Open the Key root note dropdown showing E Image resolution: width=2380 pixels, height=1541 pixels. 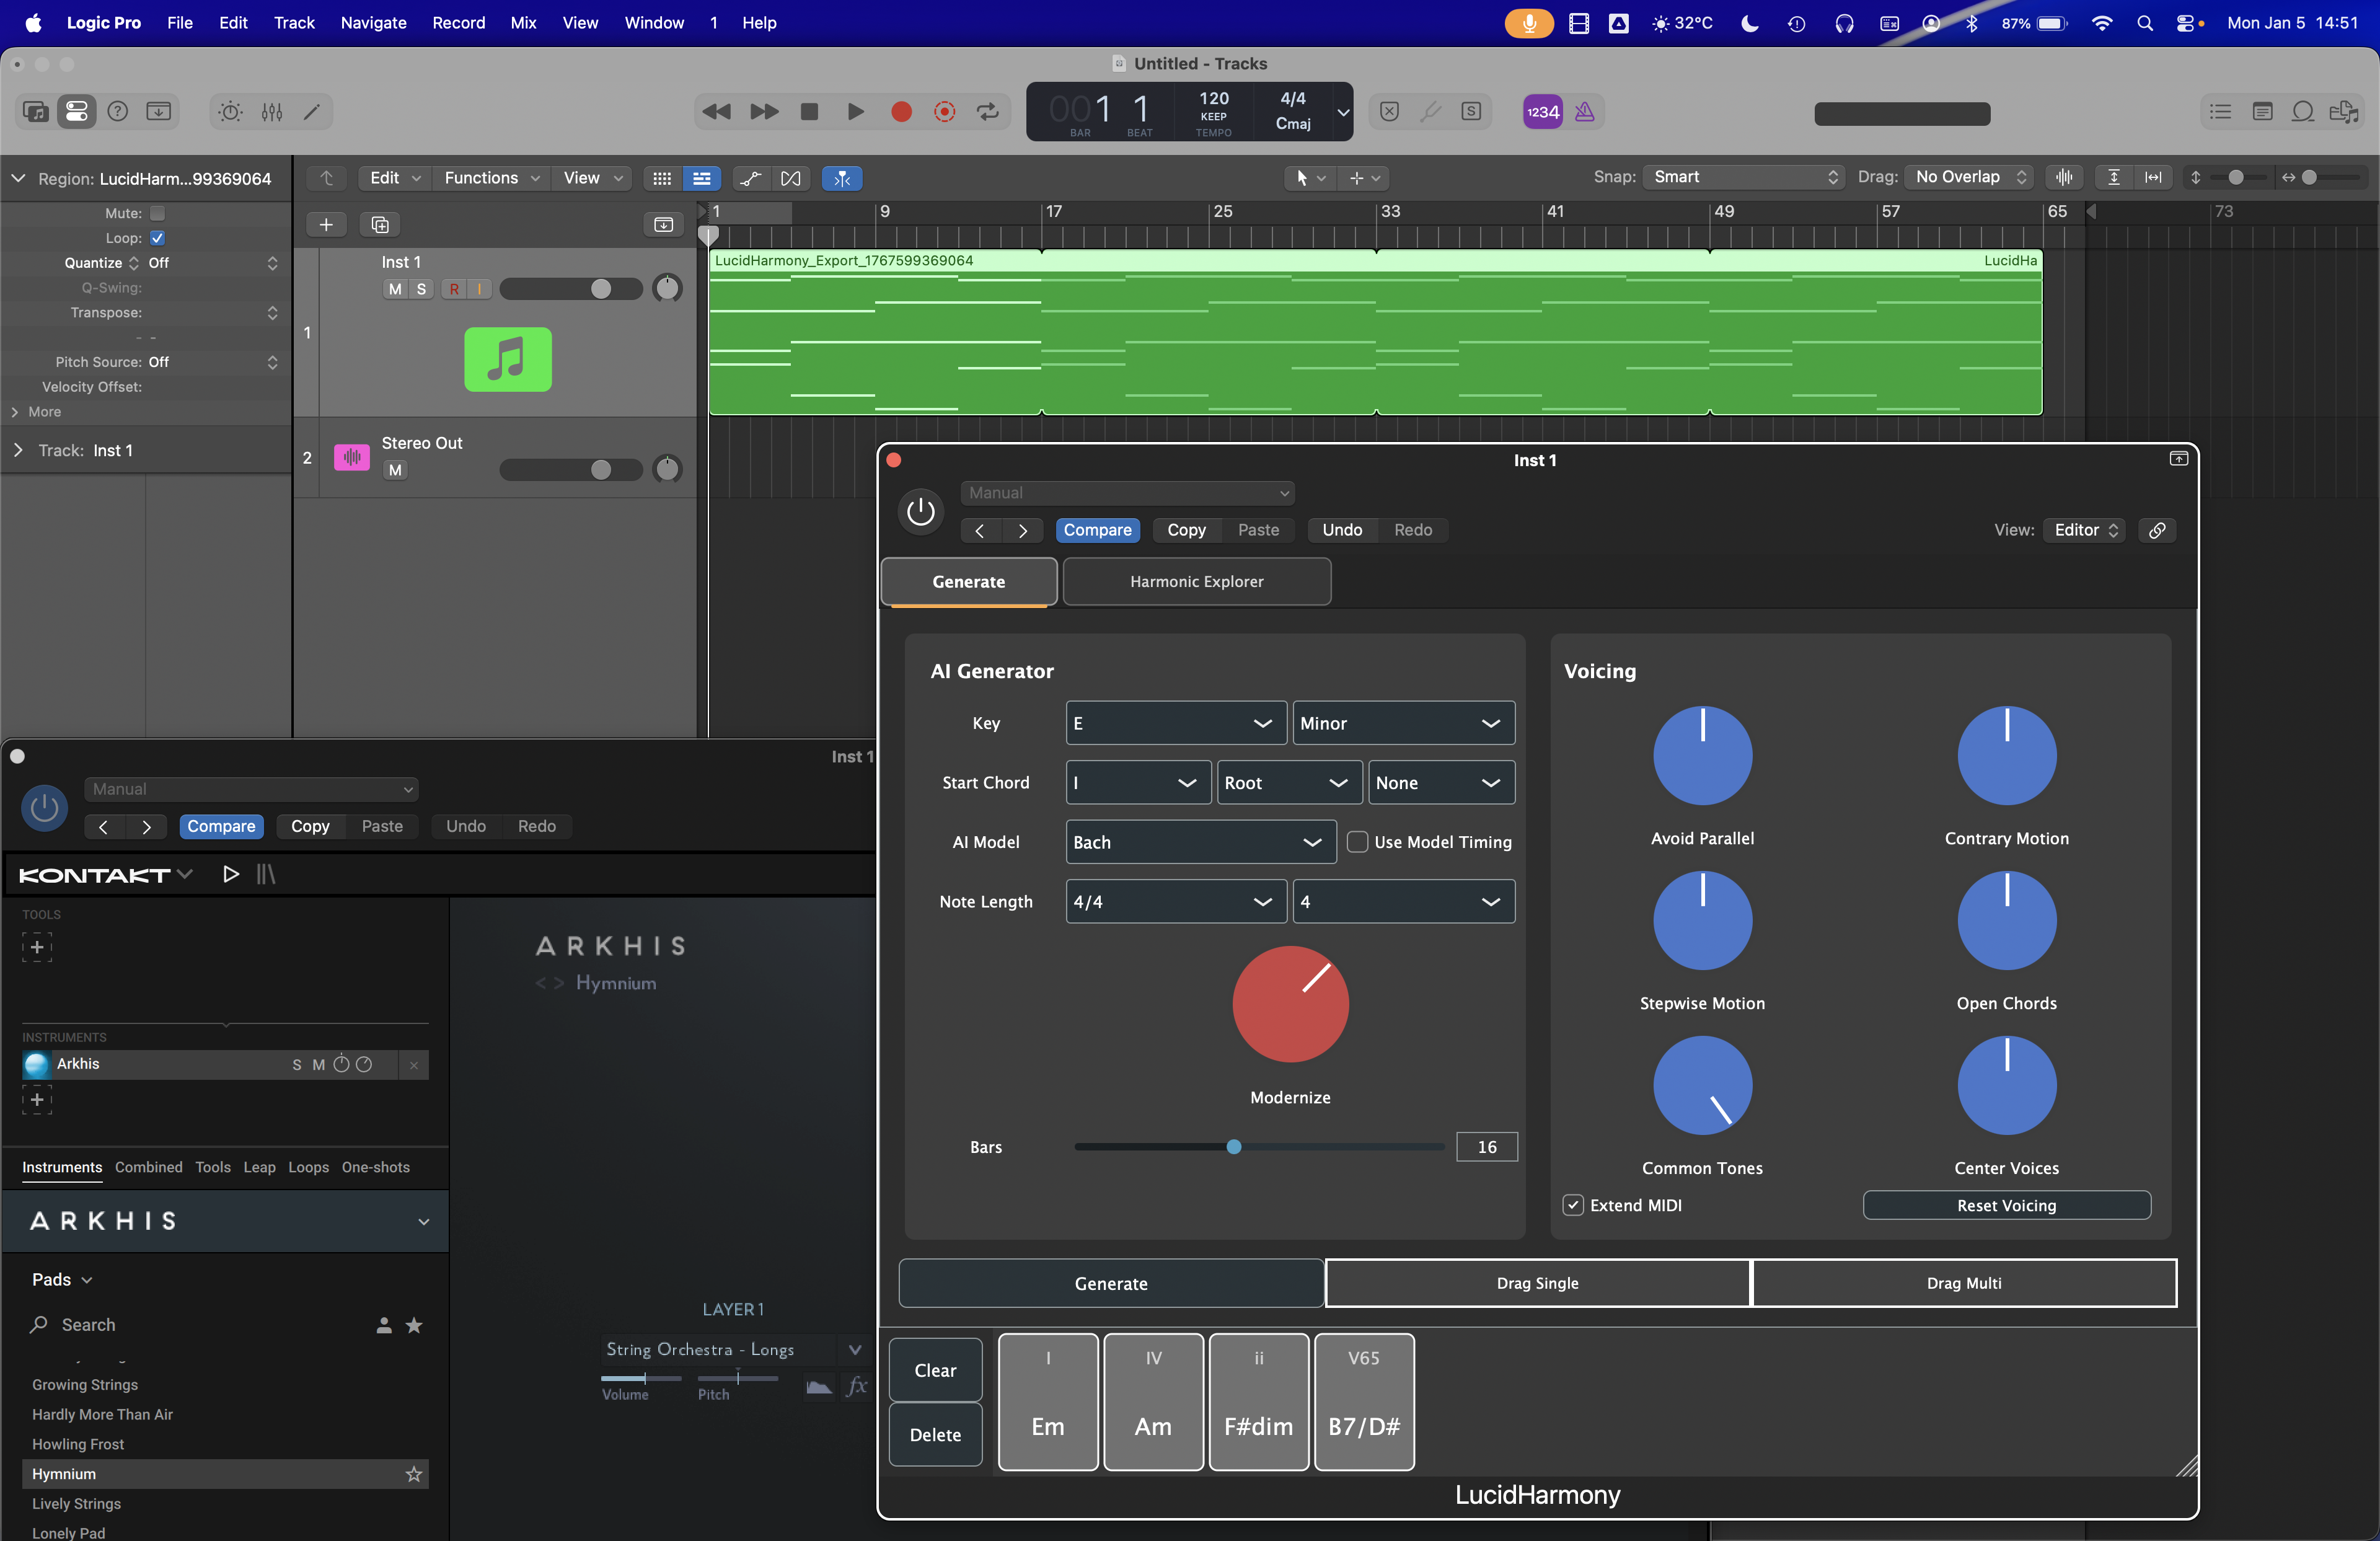[1176, 723]
